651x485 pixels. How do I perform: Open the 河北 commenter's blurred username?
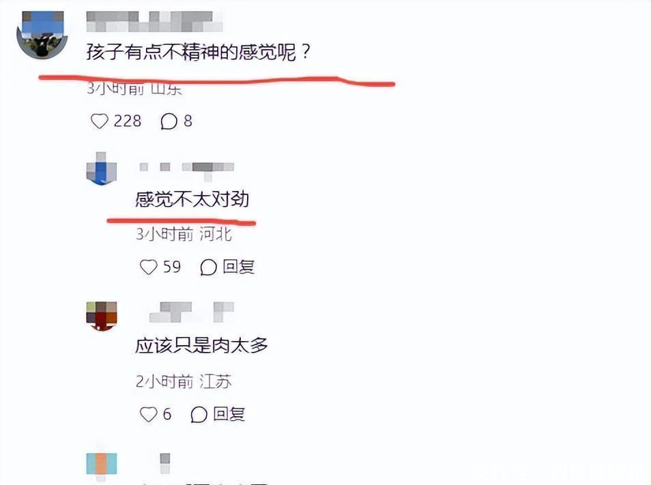187,169
